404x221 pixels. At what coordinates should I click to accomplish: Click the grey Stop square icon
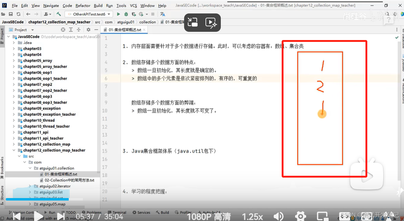pos(153,14)
